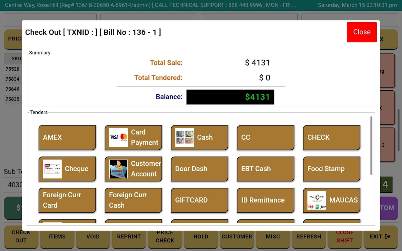Choose Food Stamp tender
Screen dimensions: 402x251
pyautogui.click(x=332, y=169)
